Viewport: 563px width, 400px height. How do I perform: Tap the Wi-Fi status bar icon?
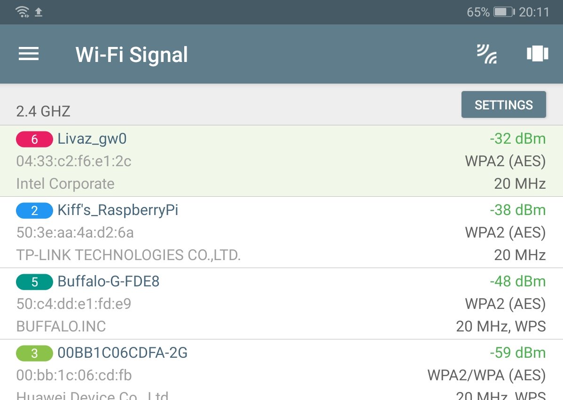pyautogui.click(x=22, y=12)
